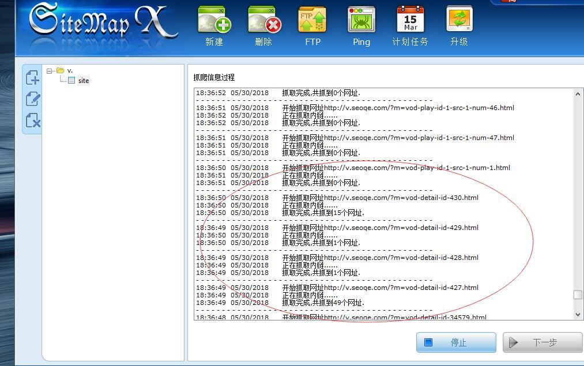This screenshot has width=584, height=366.
Task: Click the log scrollbar up arrow
Action: [578, 94]
